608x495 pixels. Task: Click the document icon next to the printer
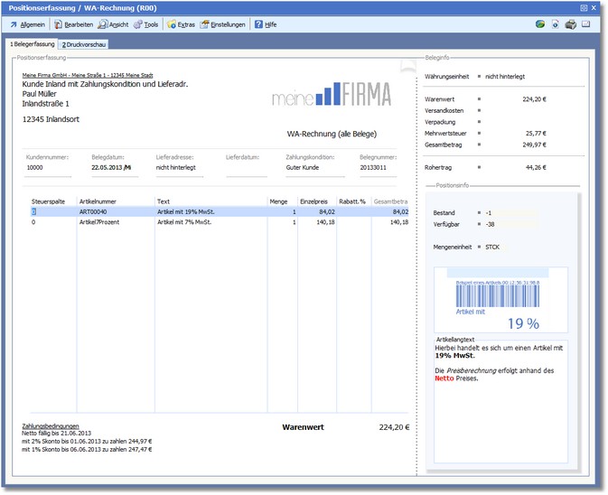coord(555,24)
